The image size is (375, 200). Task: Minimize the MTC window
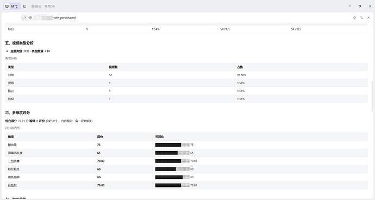pyautogui.click(x=350, y=6)
